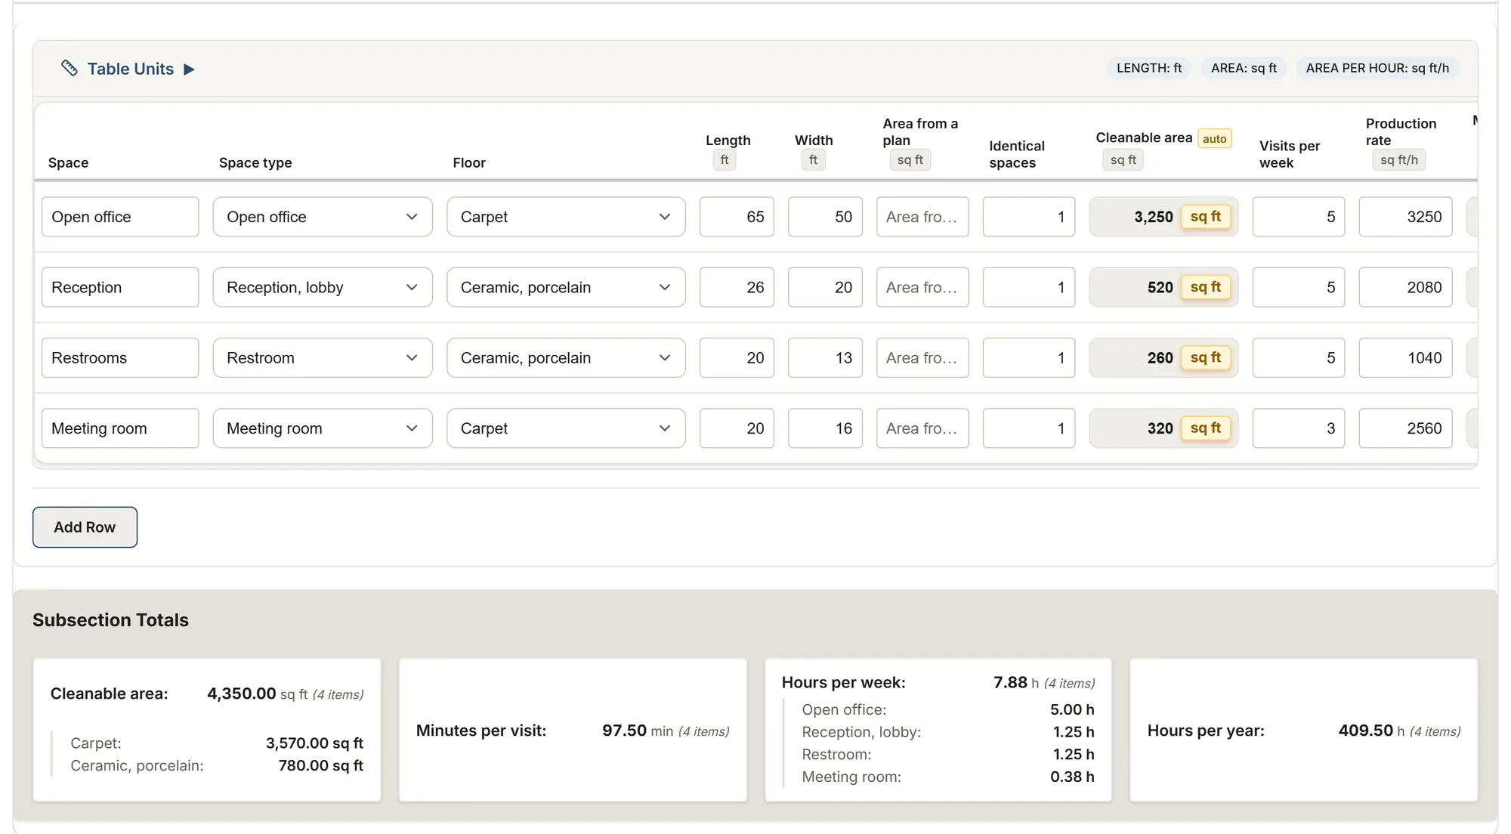Click the Length field with value 26
Image resolution: width=1511 pixels, height=834 pixels.
click(737, 287)
